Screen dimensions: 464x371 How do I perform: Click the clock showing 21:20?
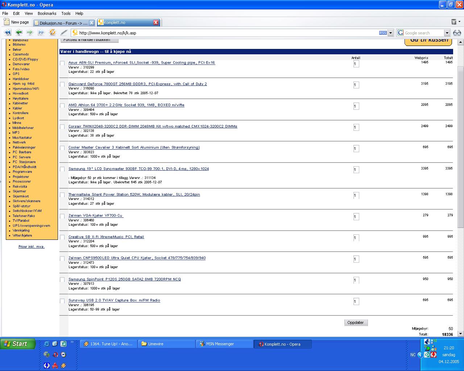448,348
